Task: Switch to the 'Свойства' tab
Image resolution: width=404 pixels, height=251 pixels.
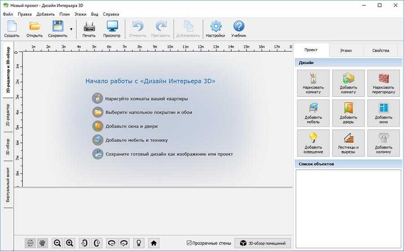Action: click(x=380, y=50)
